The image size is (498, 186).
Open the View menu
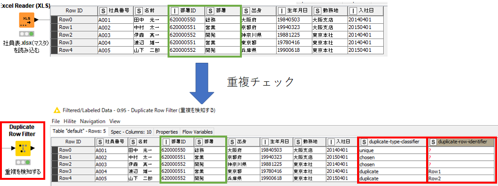point(115,121)
